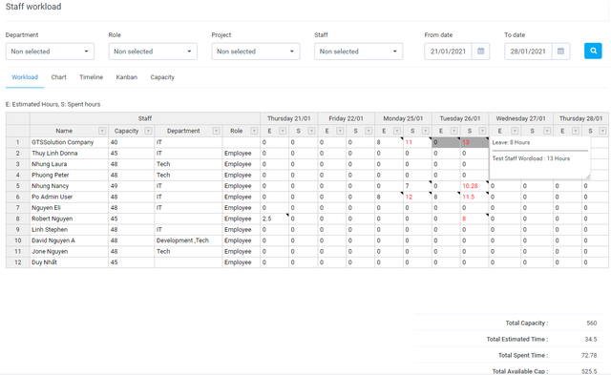The height and width of the screenshot is (375, 611).
Task: Select the David Nguyen A name cell
Action: [69, 240]
